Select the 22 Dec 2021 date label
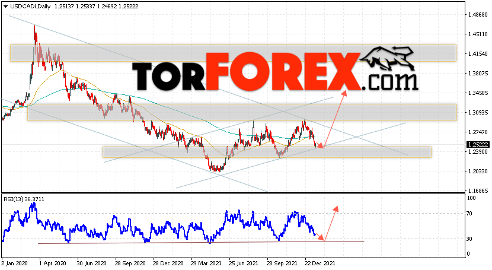This screenshot has width=492, height=270. (320, 263)
